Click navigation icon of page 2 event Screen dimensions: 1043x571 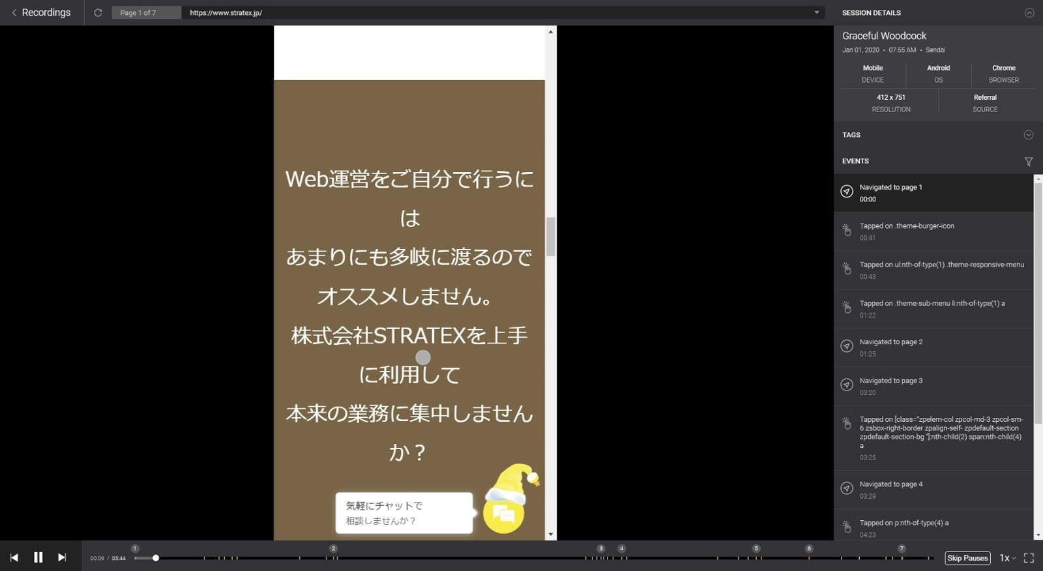point(847,346)
